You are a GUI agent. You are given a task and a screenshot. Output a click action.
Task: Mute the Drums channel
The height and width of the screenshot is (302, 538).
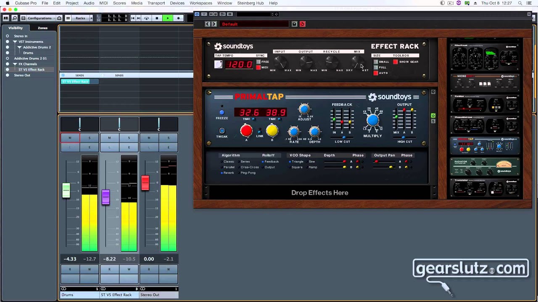[x=70, y=138]
